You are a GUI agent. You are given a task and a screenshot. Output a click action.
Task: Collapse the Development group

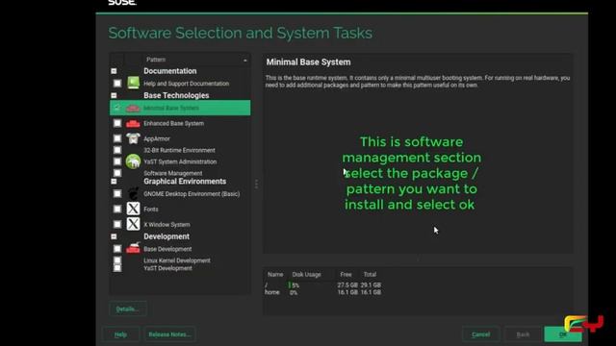point(114,236)
